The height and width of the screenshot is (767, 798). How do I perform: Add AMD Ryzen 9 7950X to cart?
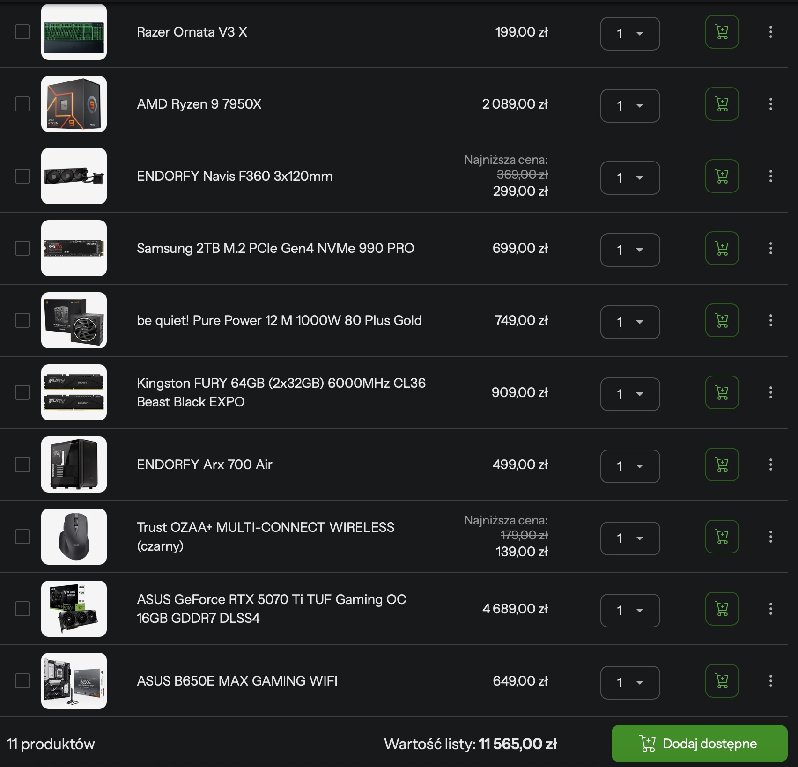(722, 104)
